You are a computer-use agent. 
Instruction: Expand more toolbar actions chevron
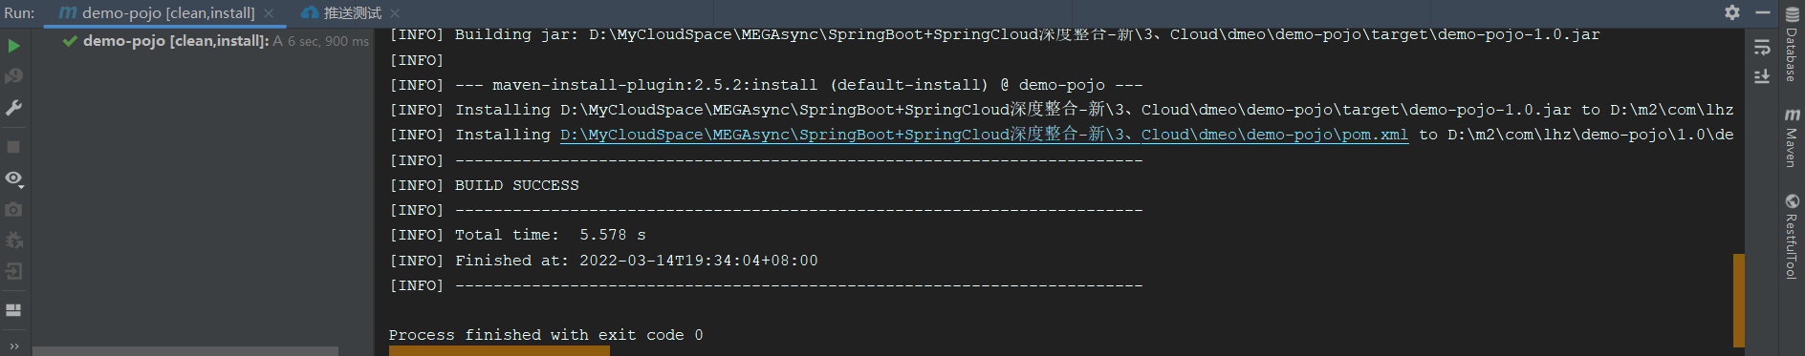point(13,346)
